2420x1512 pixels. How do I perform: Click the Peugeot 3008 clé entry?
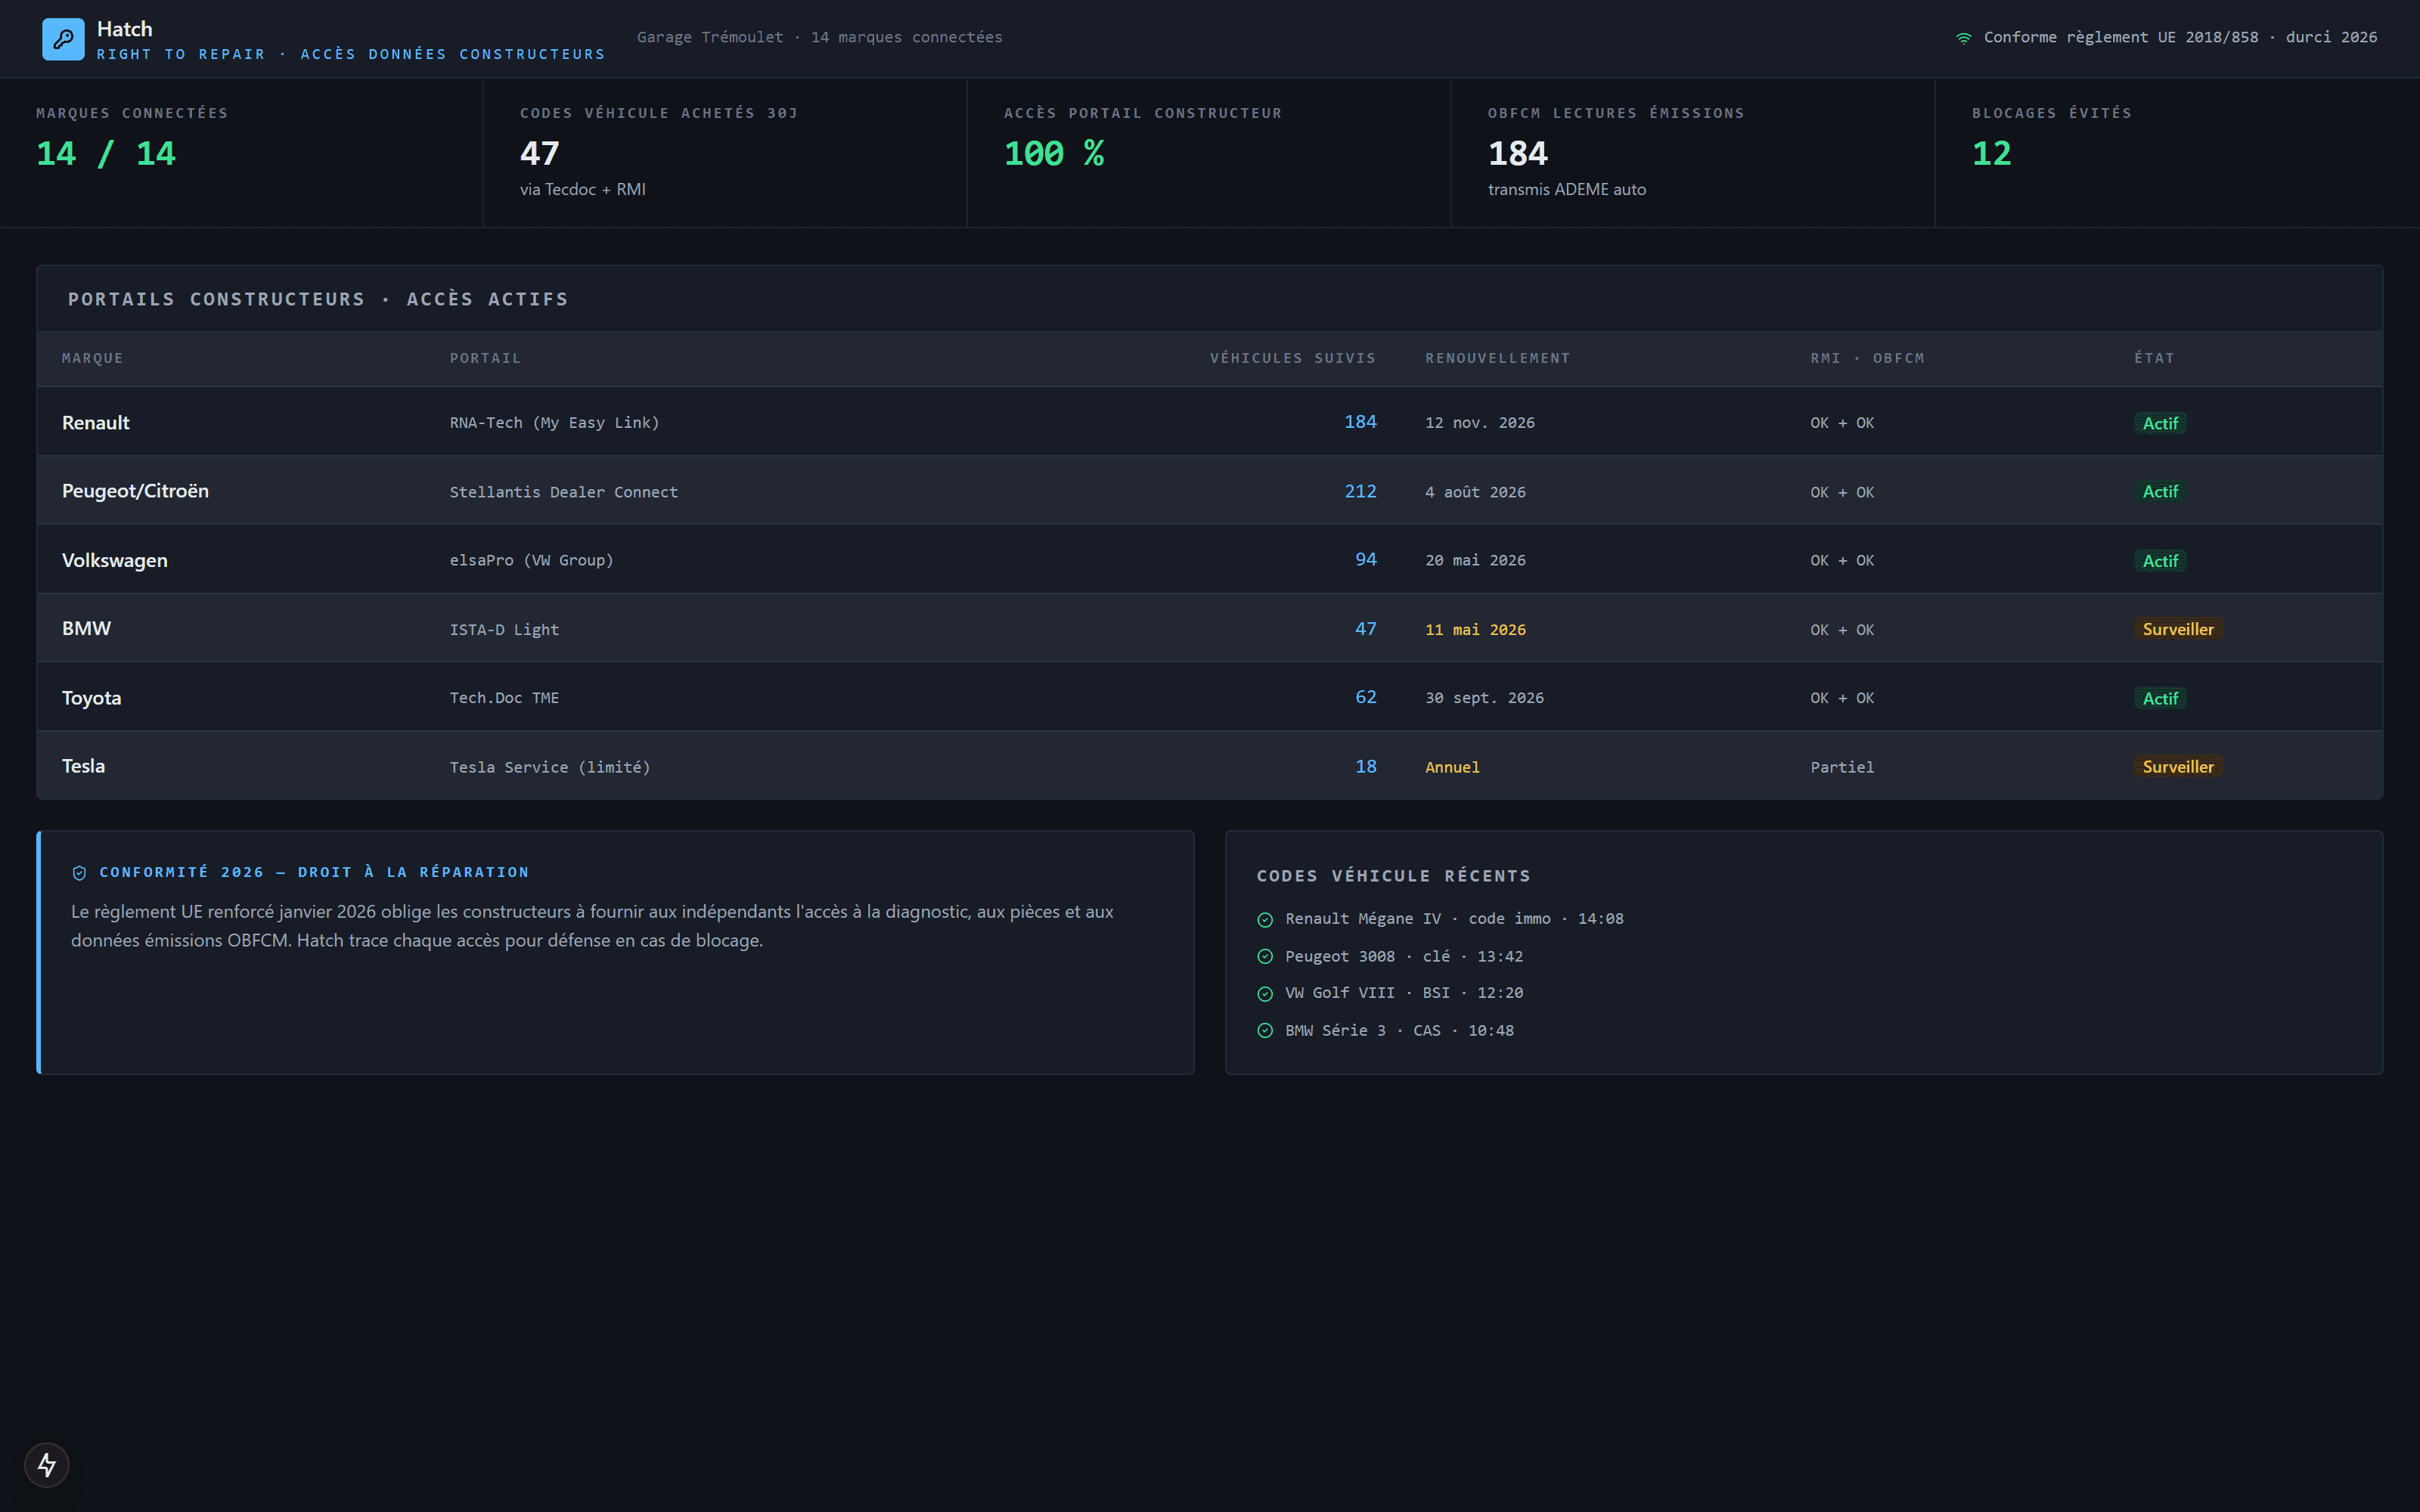[x=1404, y=957]
